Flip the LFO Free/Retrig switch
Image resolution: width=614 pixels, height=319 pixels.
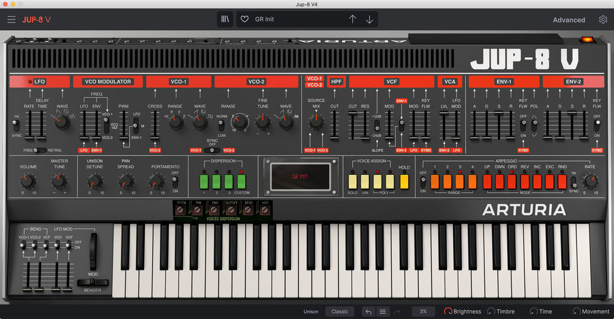point(40,150)
